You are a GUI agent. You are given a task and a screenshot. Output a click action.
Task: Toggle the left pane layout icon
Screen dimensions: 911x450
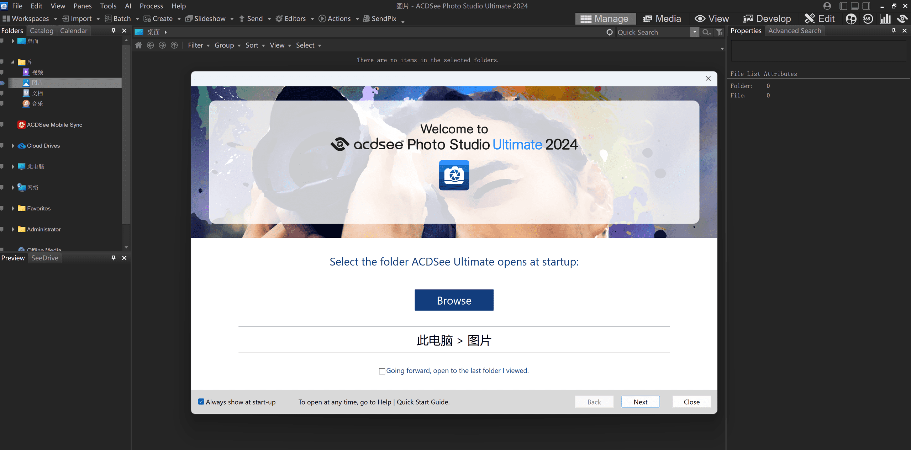coord(843,6)
